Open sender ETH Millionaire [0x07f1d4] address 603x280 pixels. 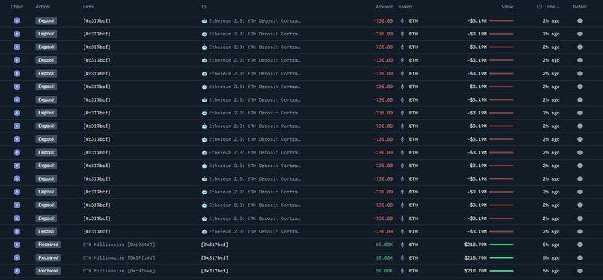119,257
